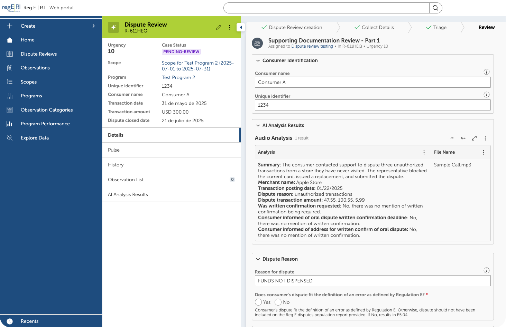The height and width of the screenshot is (328, 506).
Task: Collapse the AI Analysis Results section
Action: pyautogui.click(x=258, y=125)
